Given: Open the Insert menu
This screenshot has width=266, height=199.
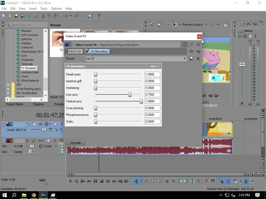Looking at the screenshot, I should coord(33,9).
